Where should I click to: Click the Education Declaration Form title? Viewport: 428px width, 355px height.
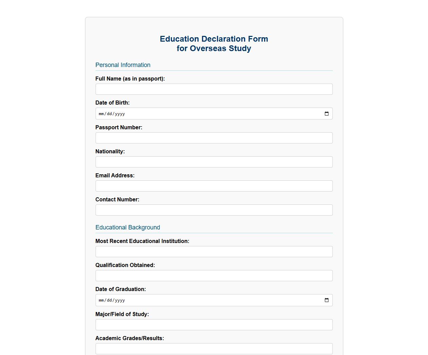click(213, 43)
